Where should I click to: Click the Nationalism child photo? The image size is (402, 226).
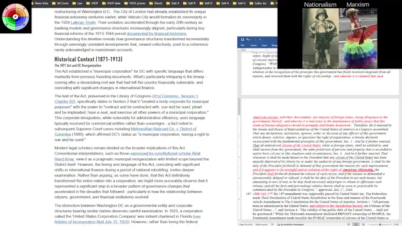coord(320,38)
